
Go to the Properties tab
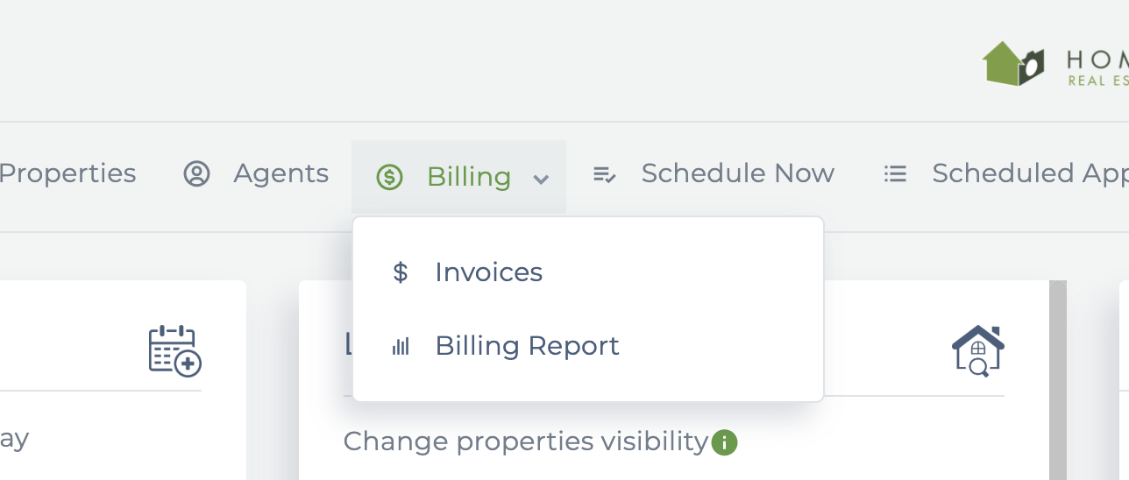67,173
